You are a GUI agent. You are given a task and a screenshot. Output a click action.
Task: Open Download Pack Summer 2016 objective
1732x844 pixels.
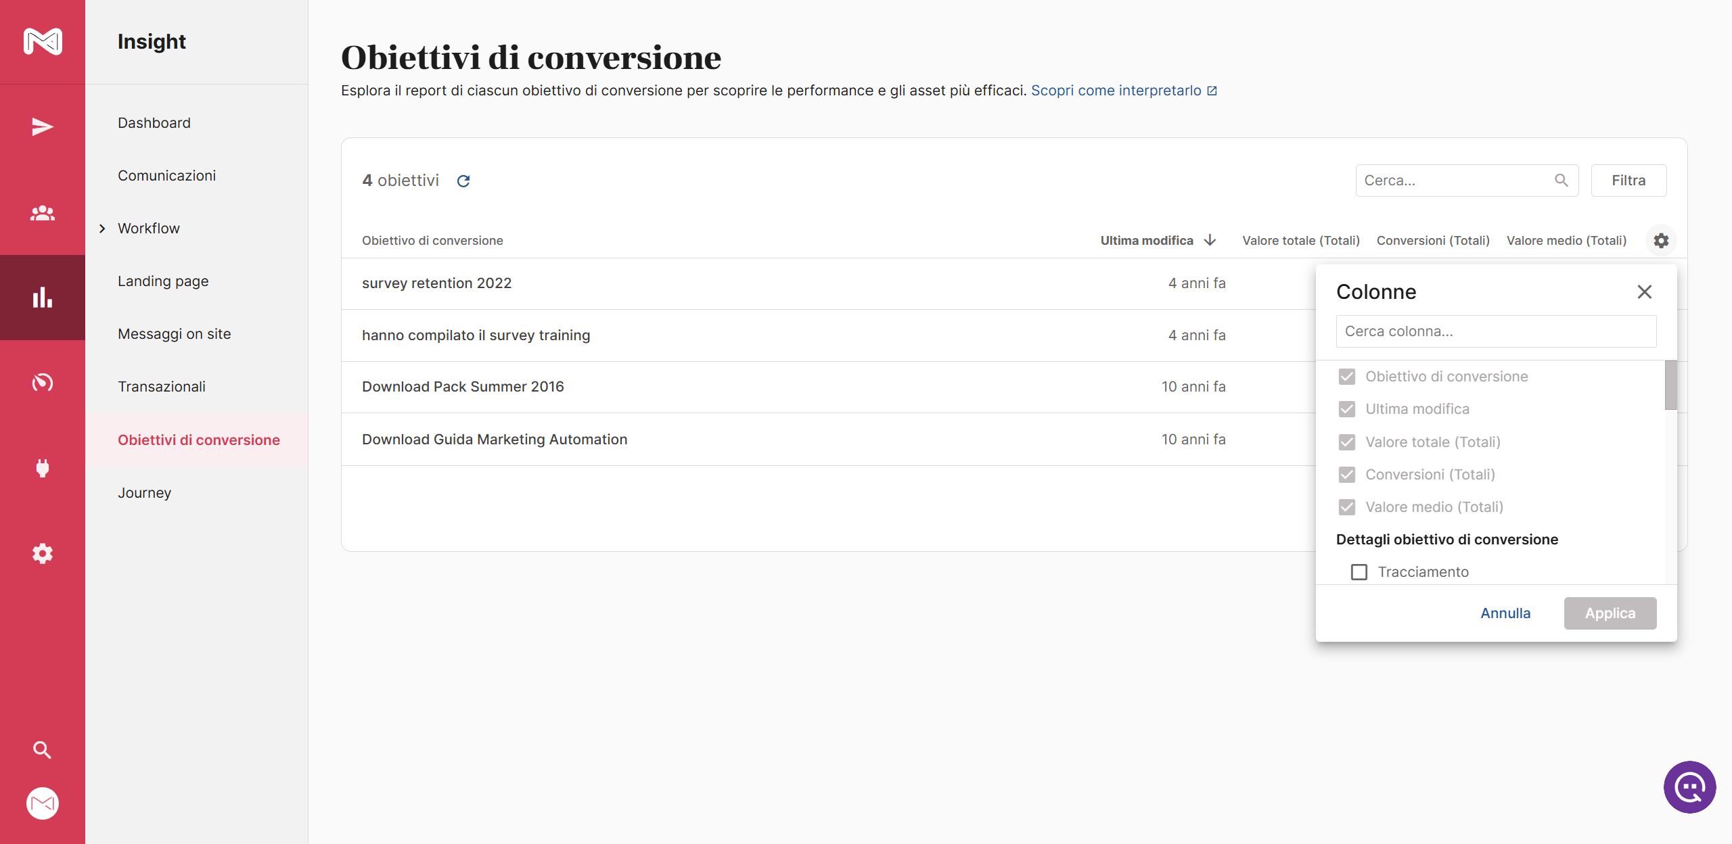463,387
